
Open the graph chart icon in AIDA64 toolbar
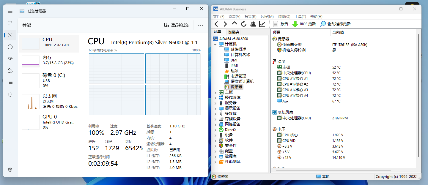point(262,24)
